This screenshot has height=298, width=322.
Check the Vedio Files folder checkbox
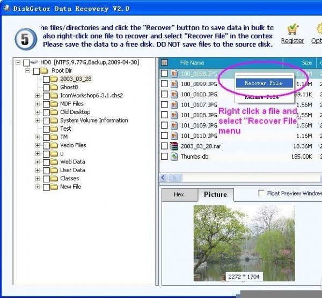click(46, 146)
